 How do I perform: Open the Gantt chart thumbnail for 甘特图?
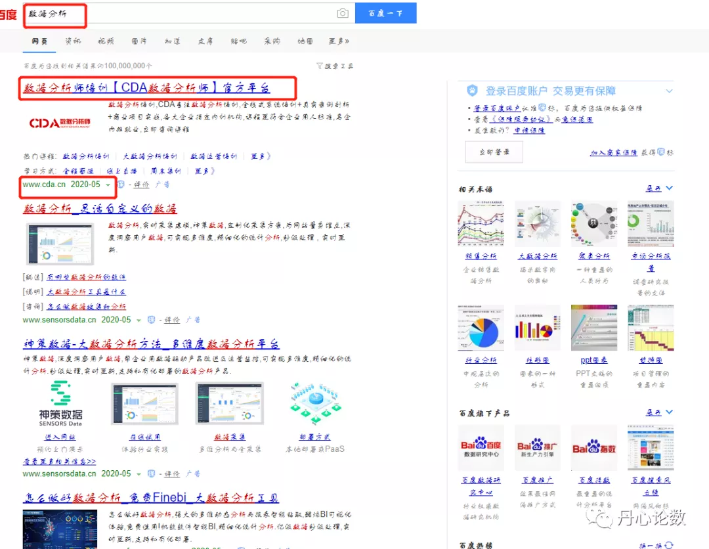point(651,328)
